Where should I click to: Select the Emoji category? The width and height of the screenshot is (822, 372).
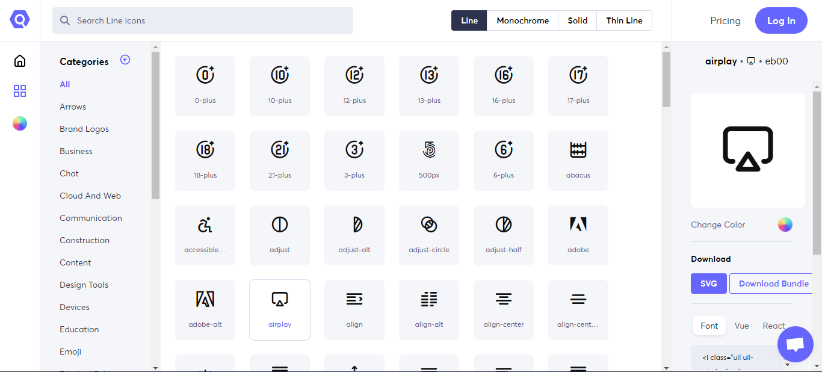[x=70, y=352]
